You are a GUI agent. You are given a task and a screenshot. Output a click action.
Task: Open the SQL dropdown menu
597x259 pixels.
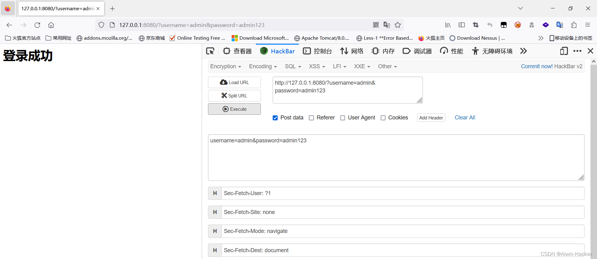[293, 66]
